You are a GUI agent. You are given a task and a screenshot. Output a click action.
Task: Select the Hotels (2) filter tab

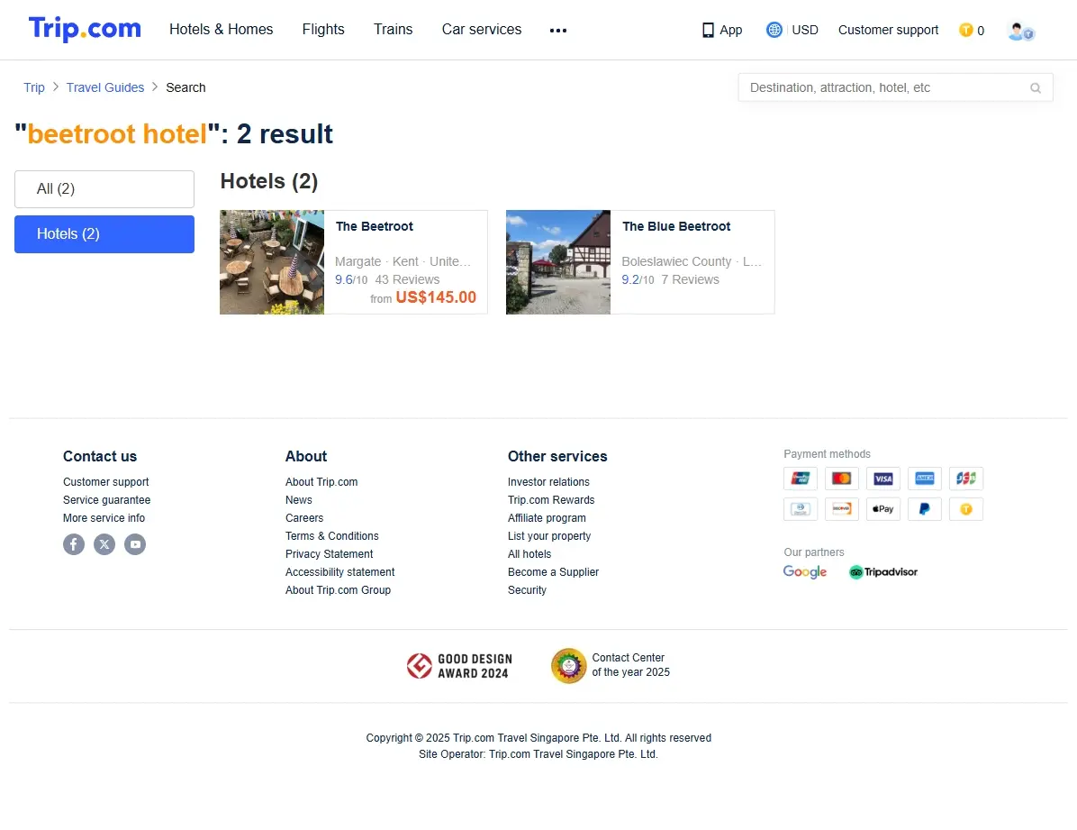104,234
